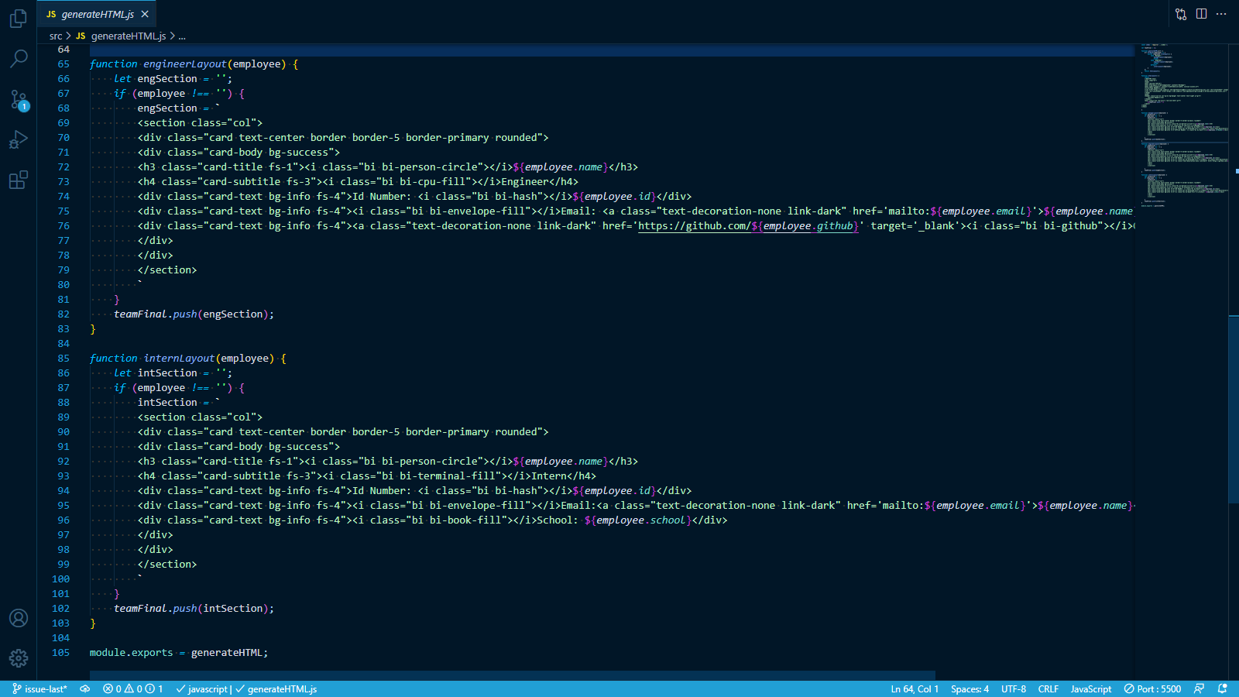Open changes using the compare icon
1239x697 pixels.
tap(1181, 14)
